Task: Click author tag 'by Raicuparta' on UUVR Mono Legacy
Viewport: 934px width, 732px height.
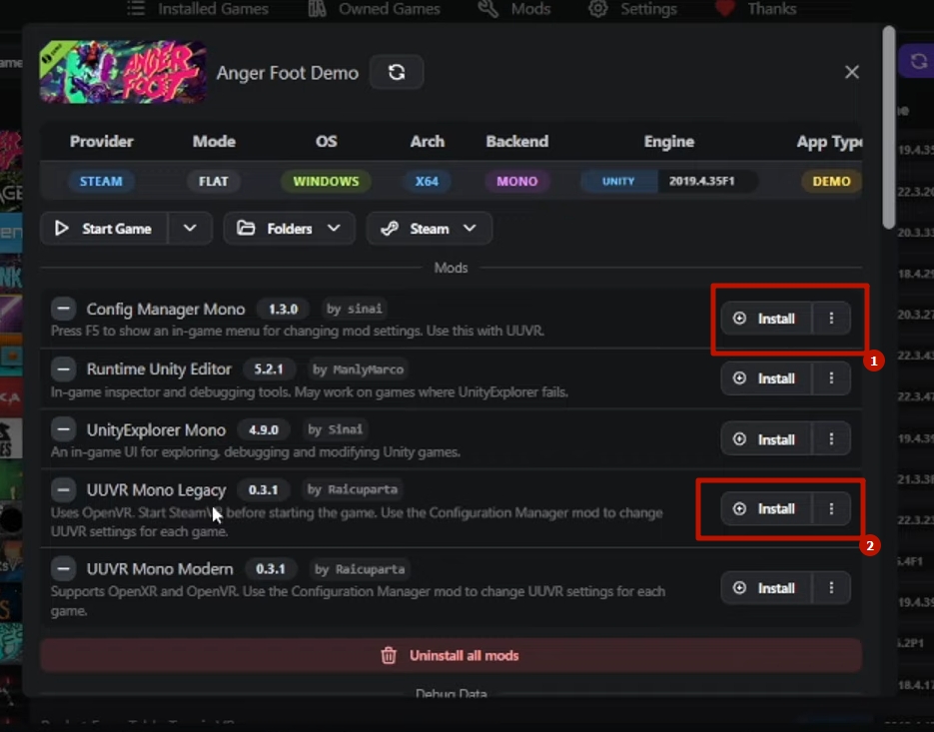Action: click(353, 489)
